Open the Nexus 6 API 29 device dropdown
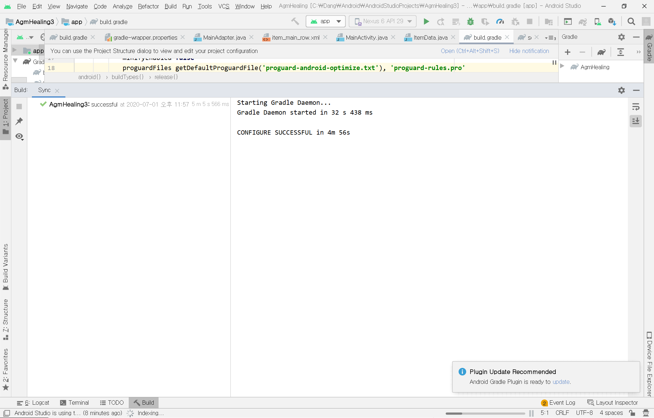The image size is (654, 418). (383, 21)
